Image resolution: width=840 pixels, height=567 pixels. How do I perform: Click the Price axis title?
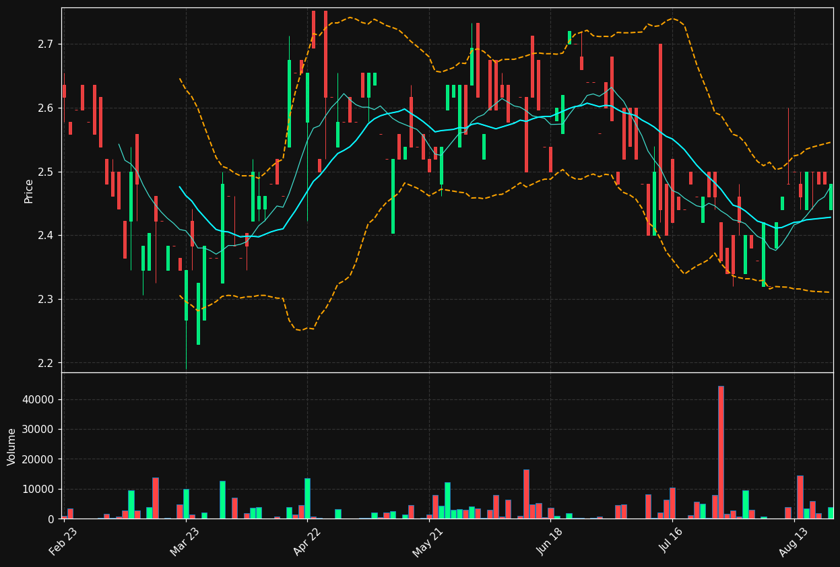(x=29, y=191)
